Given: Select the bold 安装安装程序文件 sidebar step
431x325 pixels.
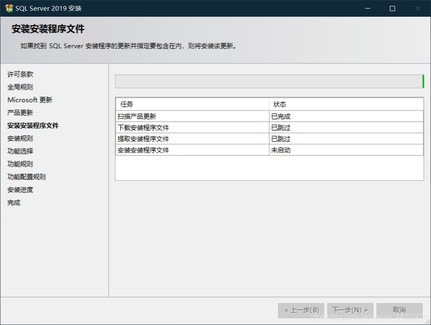Looking at the screenshot, I should [x=33, y=126].
